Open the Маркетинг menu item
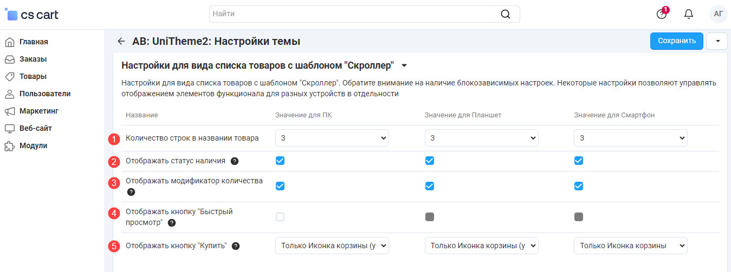Screen dimensions: 731x272 [38, 111]
